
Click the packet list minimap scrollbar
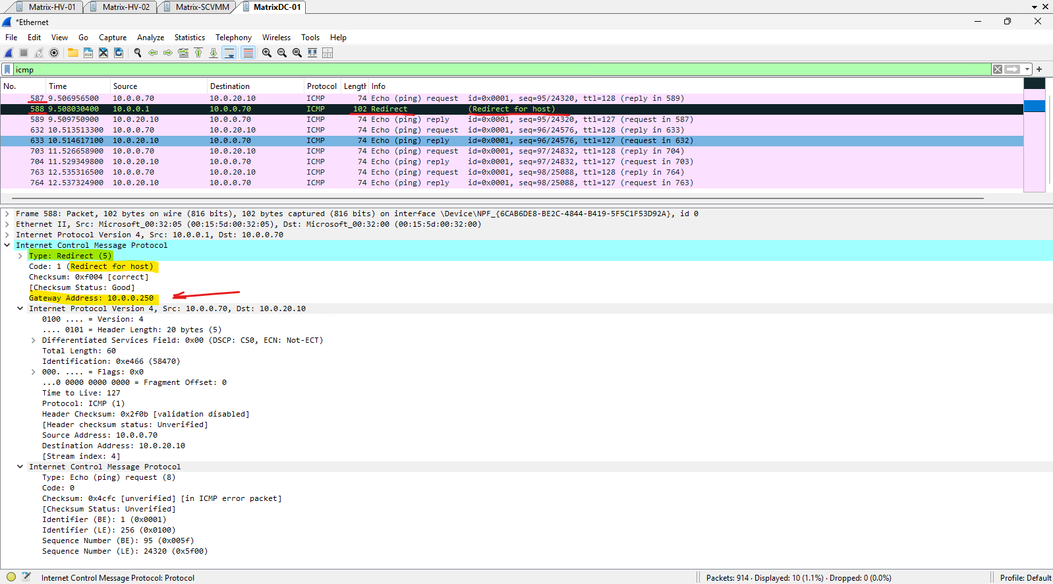tap(1035, 135)
